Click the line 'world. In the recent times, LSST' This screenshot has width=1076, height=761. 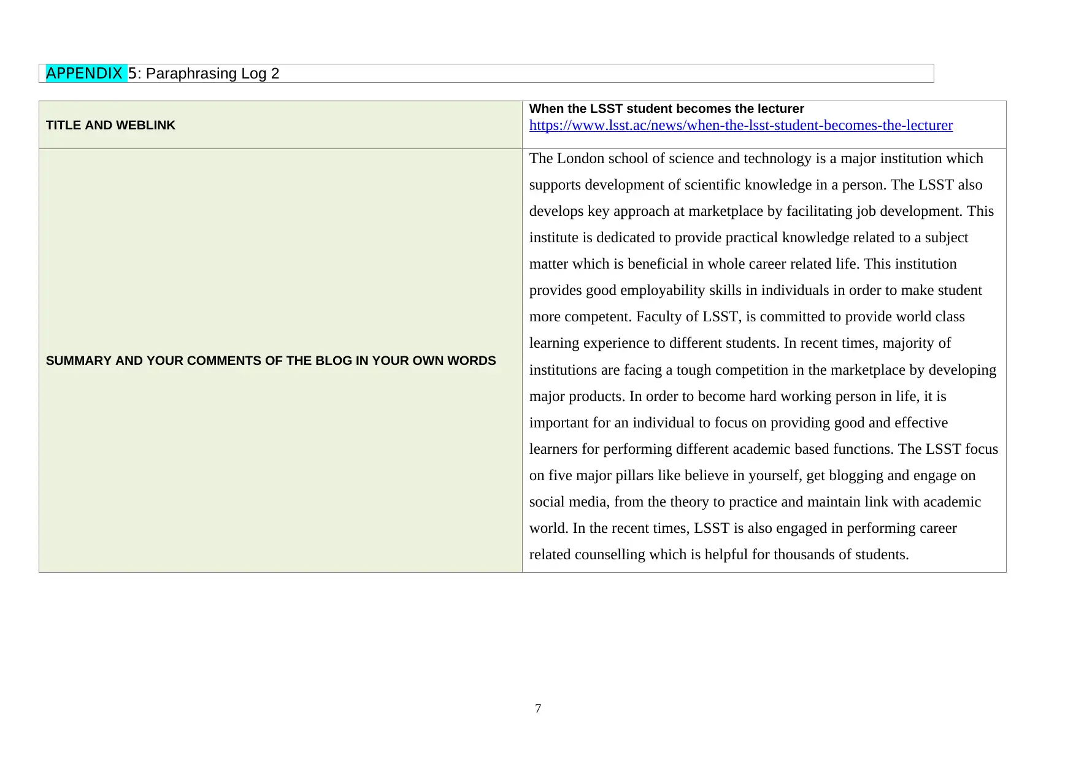pyautogui.click(x=743, y=529)
